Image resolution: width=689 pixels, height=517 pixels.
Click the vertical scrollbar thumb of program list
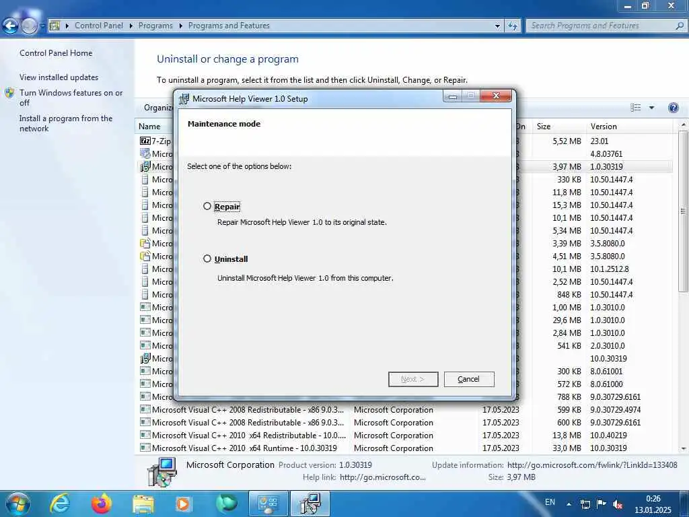tap(684, 211)
